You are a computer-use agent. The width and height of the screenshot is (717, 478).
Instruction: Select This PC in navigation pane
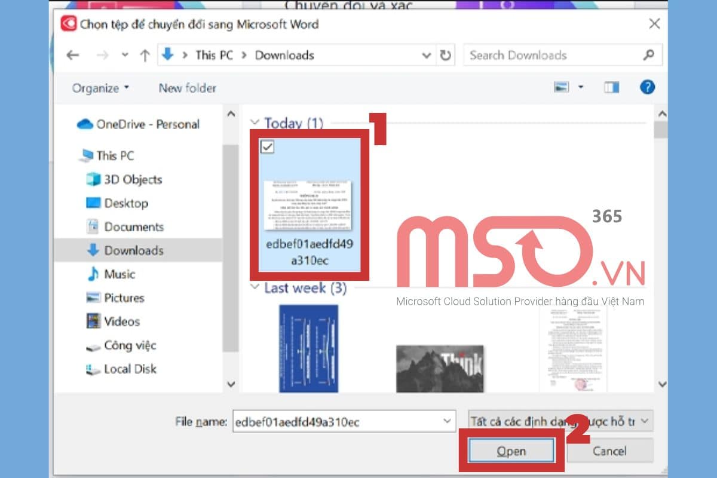click(106, 155)
